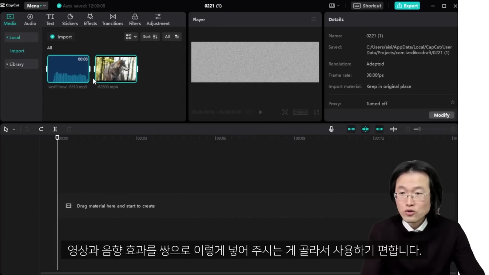489x275 pixels.
Task: Open the Adjustment tab
Action: [x=158, y=20]
